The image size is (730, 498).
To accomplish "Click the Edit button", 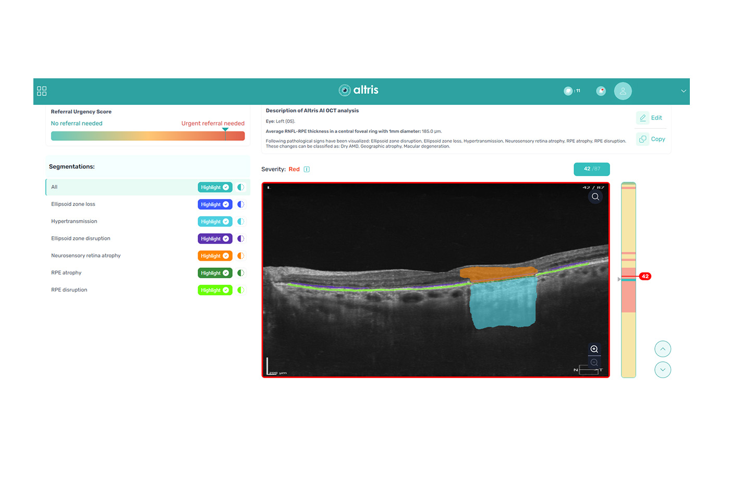I will (x=650, y=118).
